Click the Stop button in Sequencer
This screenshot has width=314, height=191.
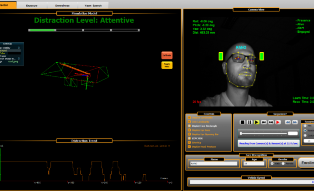coord(242,122)
